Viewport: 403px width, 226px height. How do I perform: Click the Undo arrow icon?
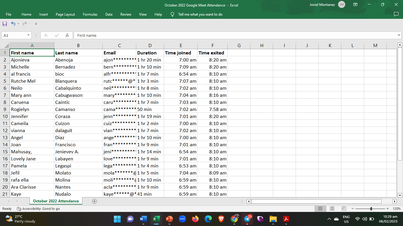13,24
